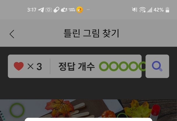Tap the camera status bar icon
The width and height of the screenshot is (177, 121).
49,10
